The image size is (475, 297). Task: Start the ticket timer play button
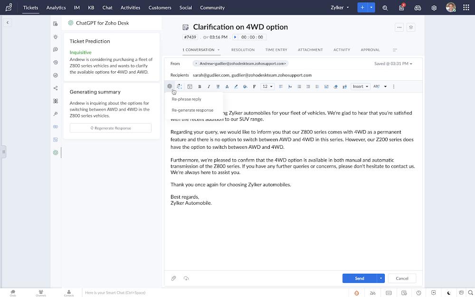(235, 37)
